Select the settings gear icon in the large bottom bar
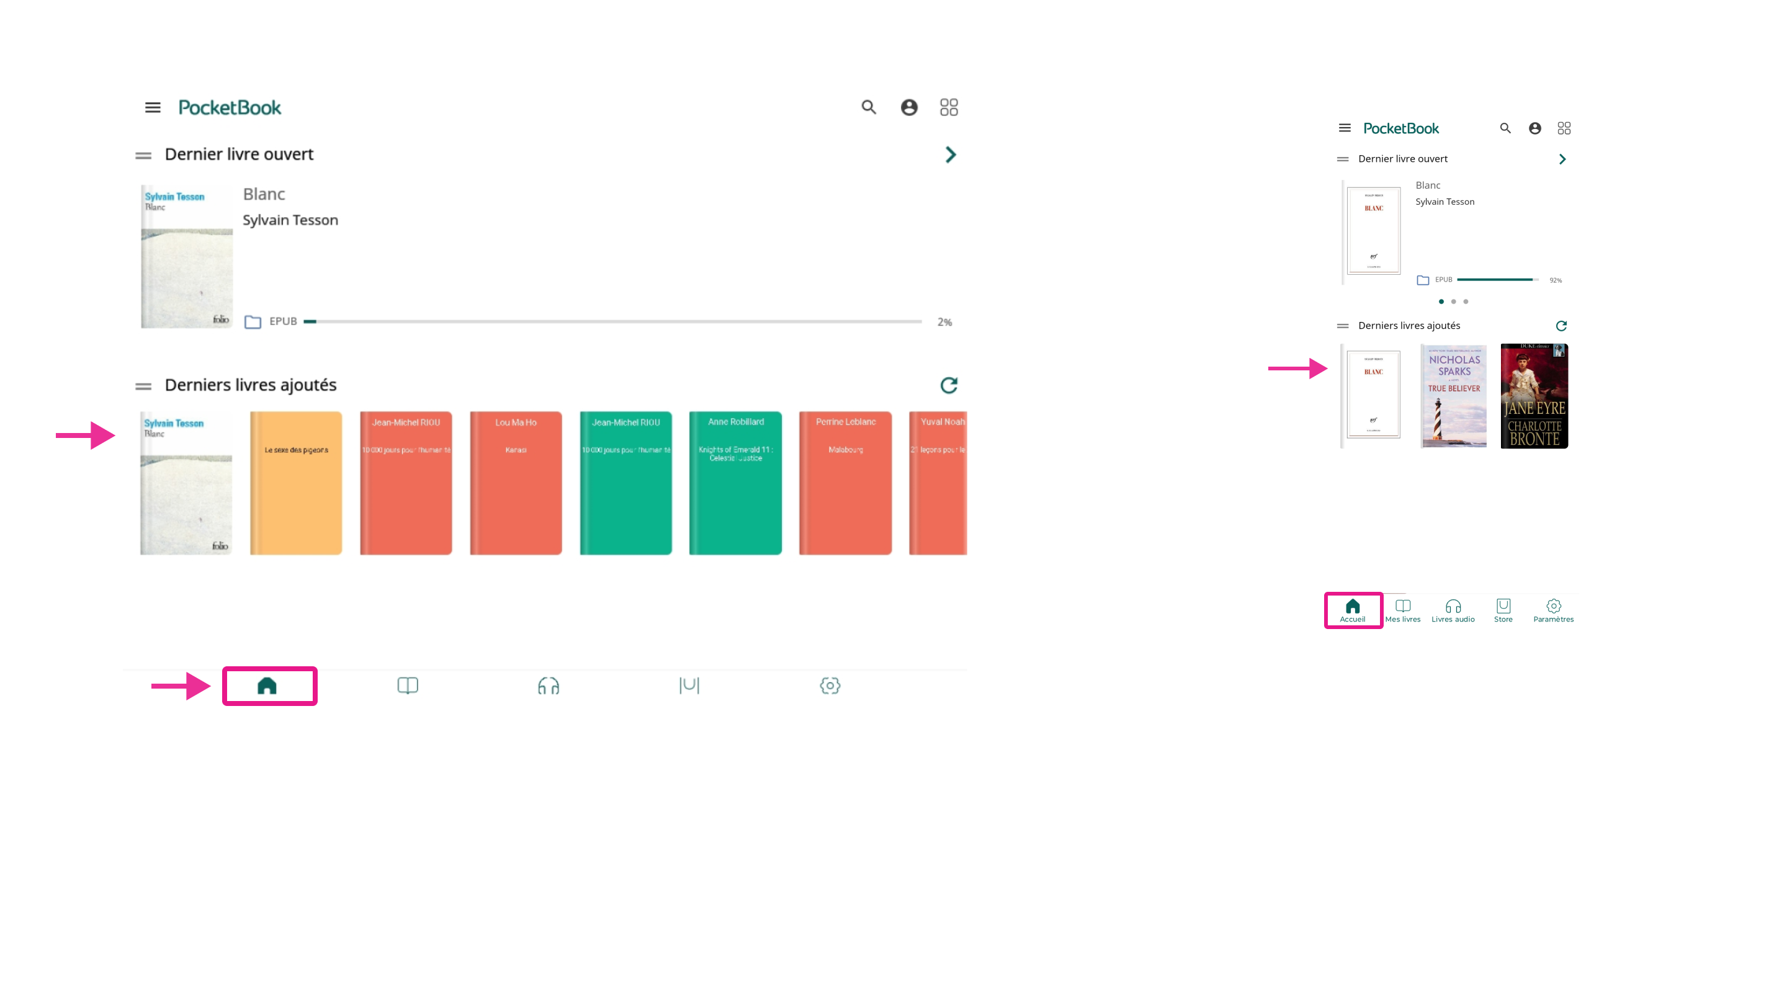 [x=830, y=686]
